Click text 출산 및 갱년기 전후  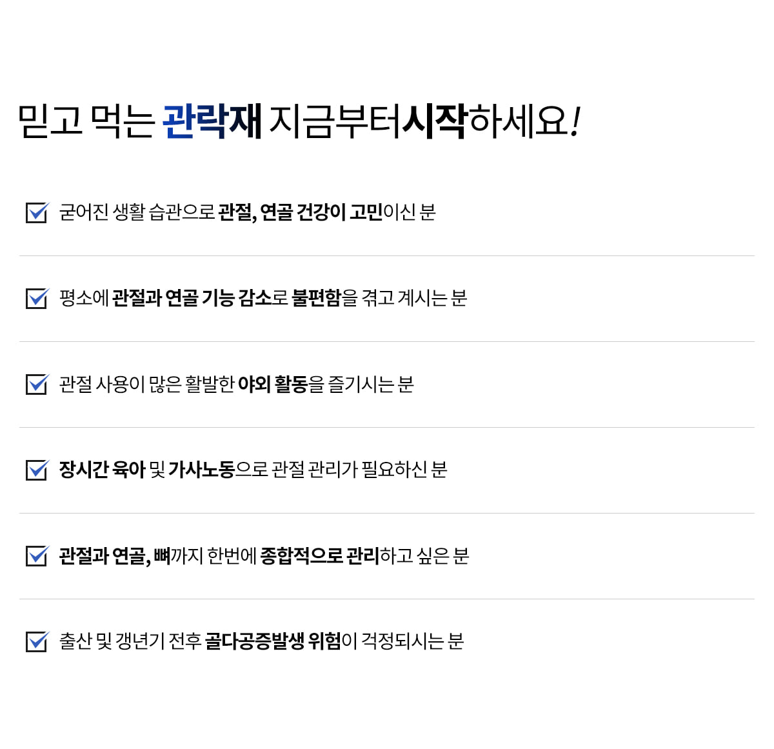point(130,641)
